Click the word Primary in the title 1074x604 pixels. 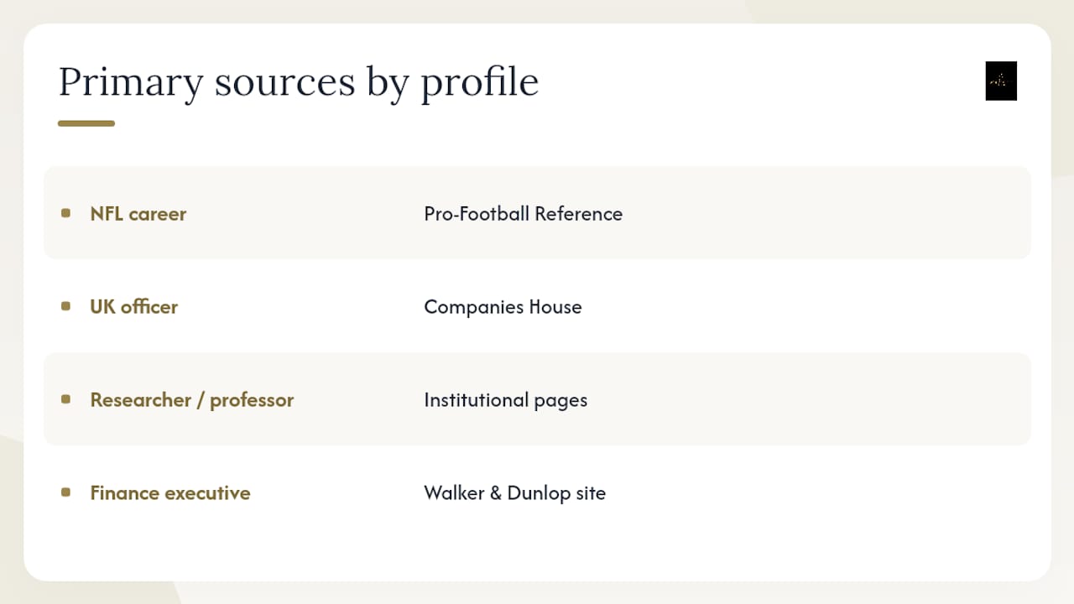[x=131, y=84]
